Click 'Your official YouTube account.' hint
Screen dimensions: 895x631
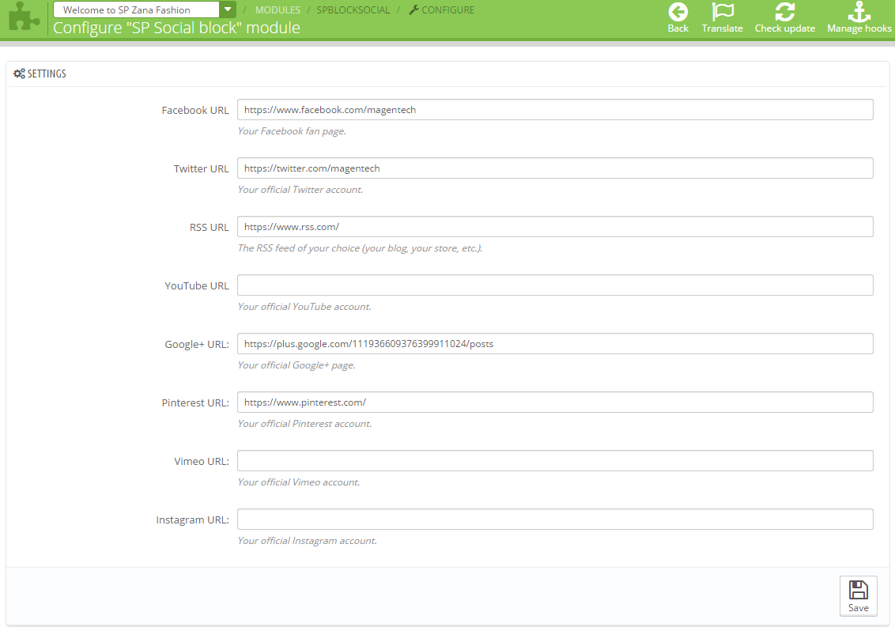click(304, 307)
